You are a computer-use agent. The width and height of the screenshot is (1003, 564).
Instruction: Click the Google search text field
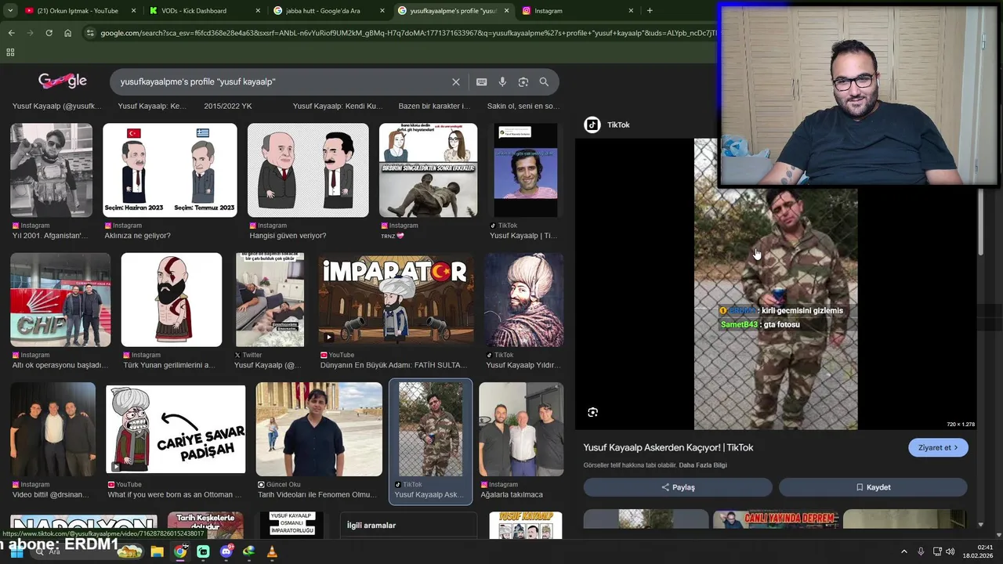282,81
